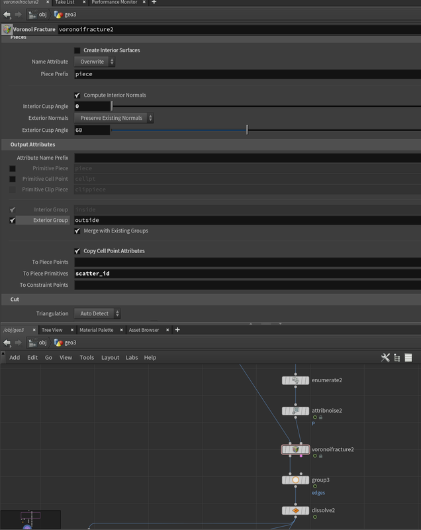
Task: Click the To Piece Primitives field
Action: (248, 274)
